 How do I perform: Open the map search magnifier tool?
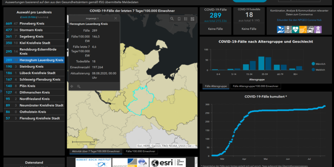pyautogui.click(x=172, y=19)
